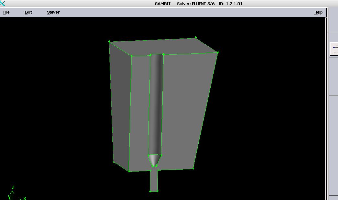Click the Z axis label of coordinate triad
The width and height of the screenshot is (338, 200).
(x=13, y=187)
